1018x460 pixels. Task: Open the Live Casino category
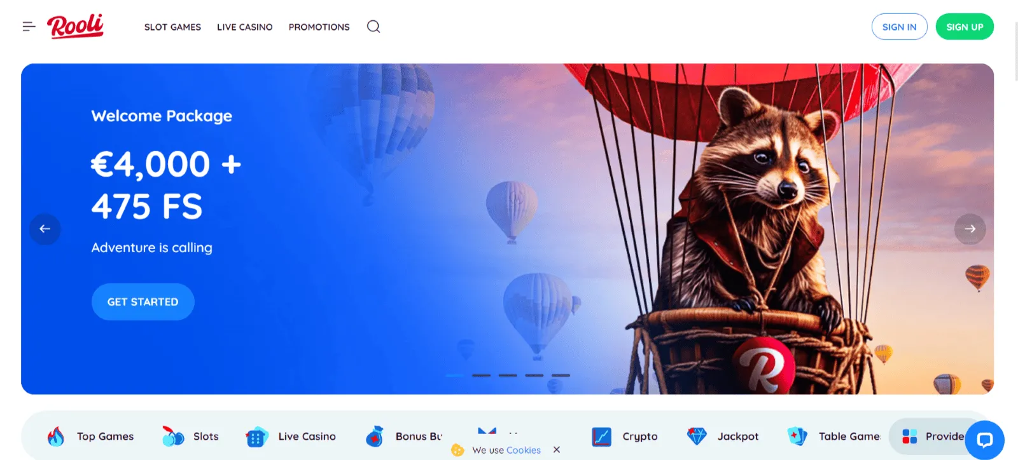[291, 436]
